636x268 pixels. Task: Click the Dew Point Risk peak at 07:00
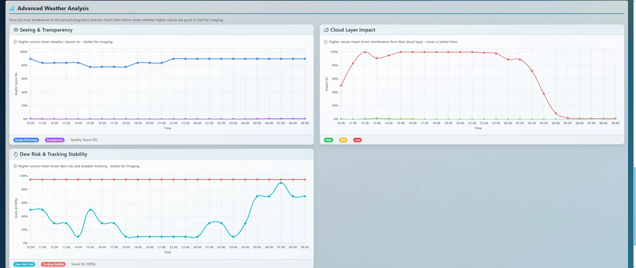(x=281, y=183)
